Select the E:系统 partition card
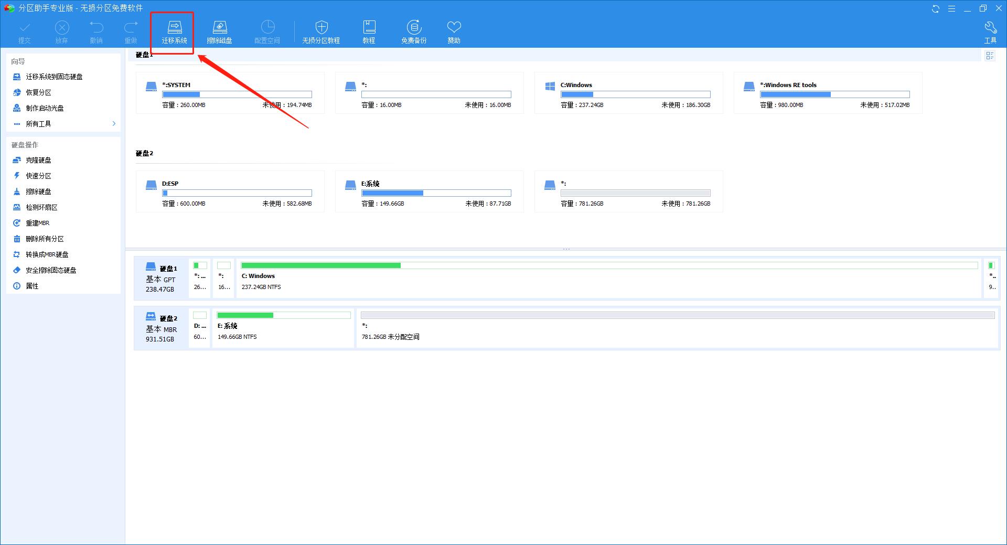This screenshot has width=1007, height=545. point(429,192)
